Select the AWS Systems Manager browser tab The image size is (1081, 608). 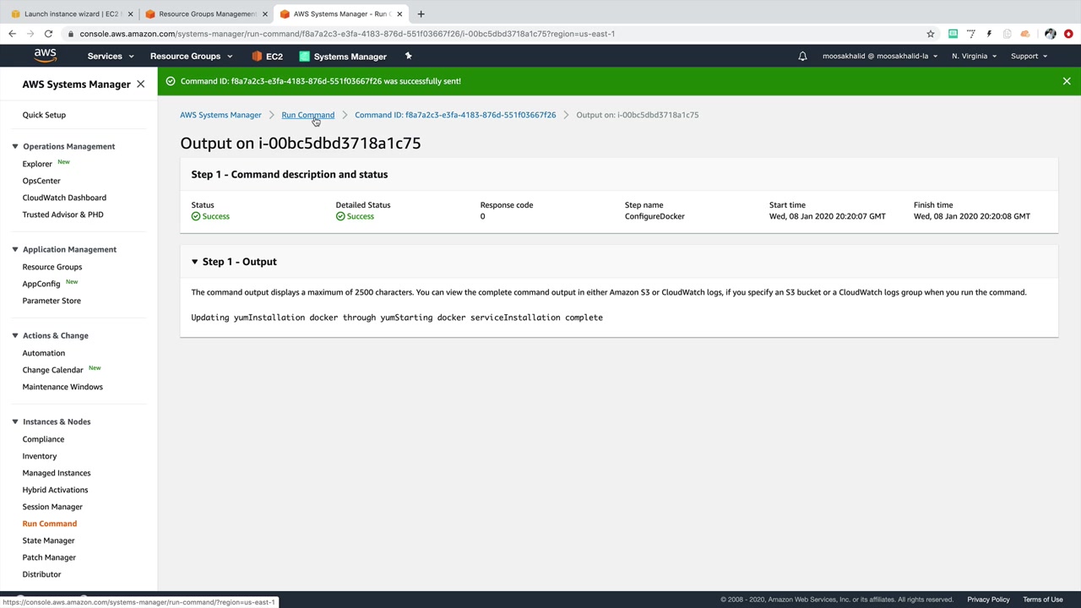pos(340,14)
